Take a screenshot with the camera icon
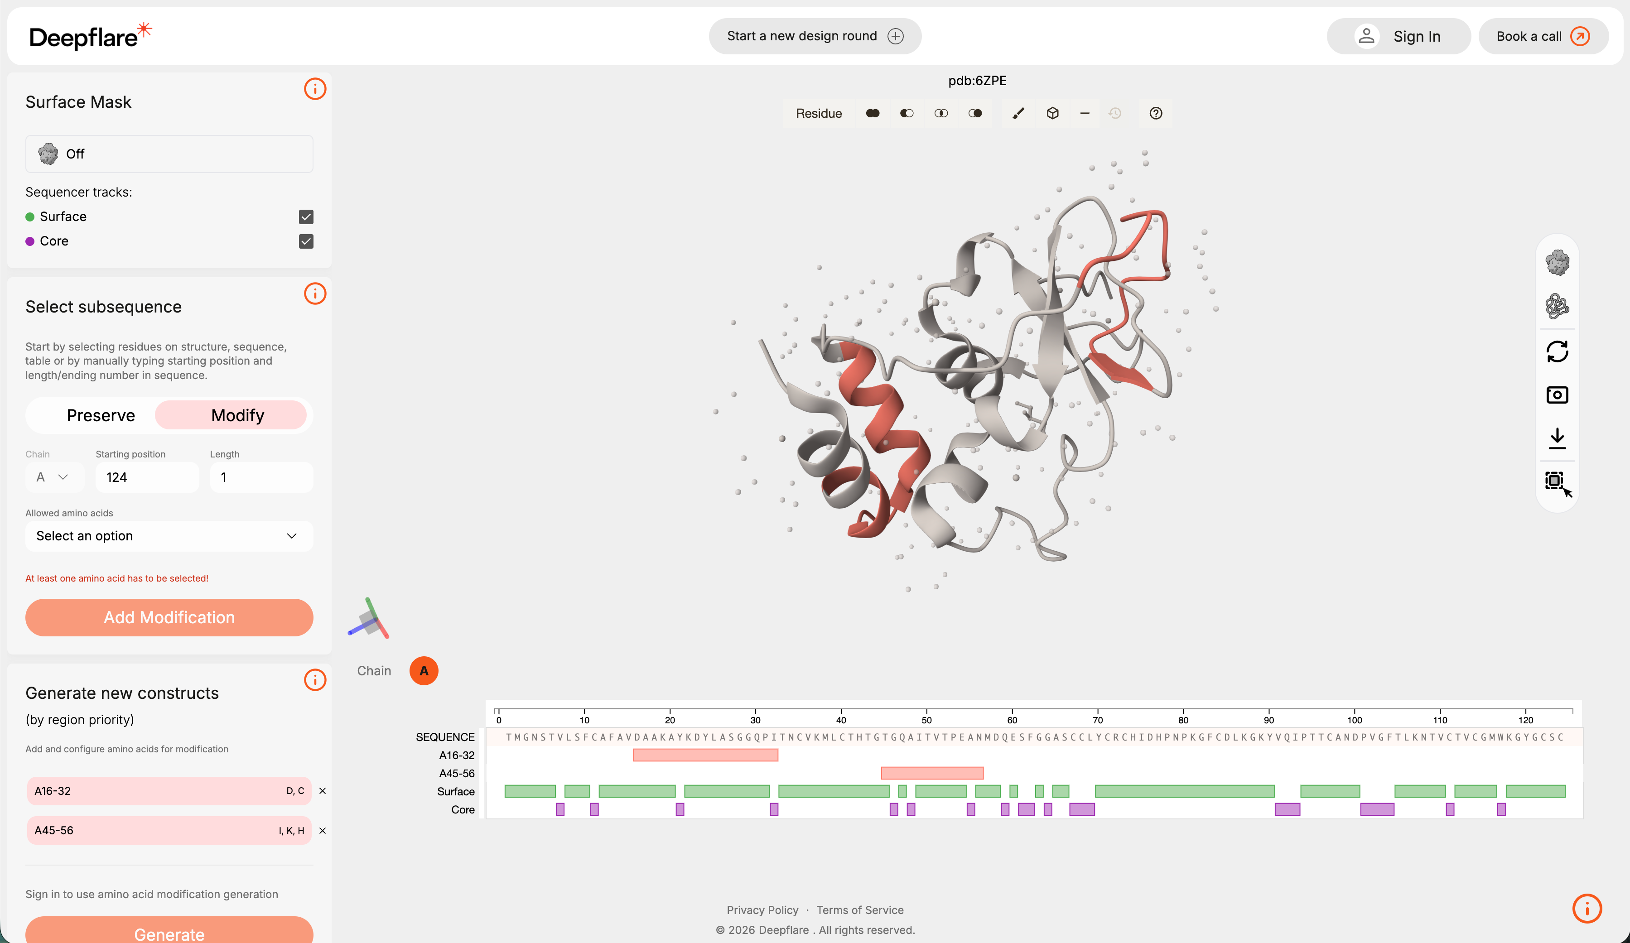 [x=1558, y=395]
